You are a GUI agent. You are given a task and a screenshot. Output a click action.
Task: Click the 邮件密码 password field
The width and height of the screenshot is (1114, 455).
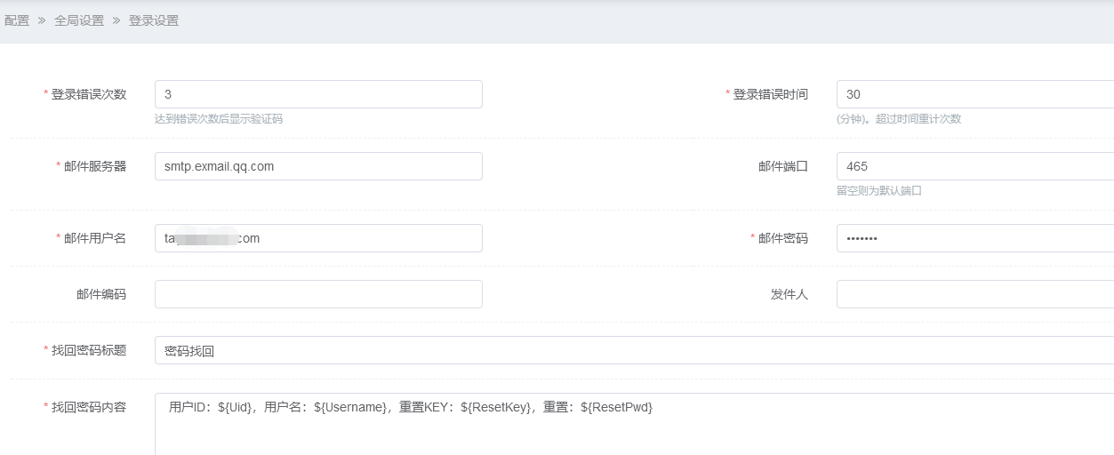[974, 238]
